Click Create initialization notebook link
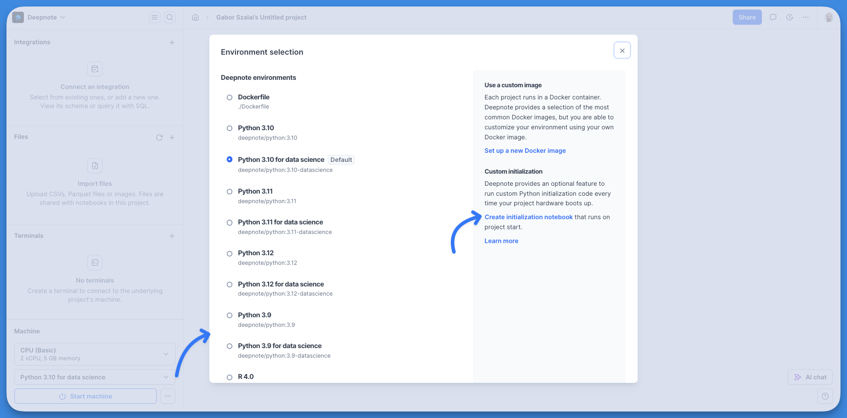Image resolution: width=847 pixels, height=418 pixels. (x=529, y=217)
